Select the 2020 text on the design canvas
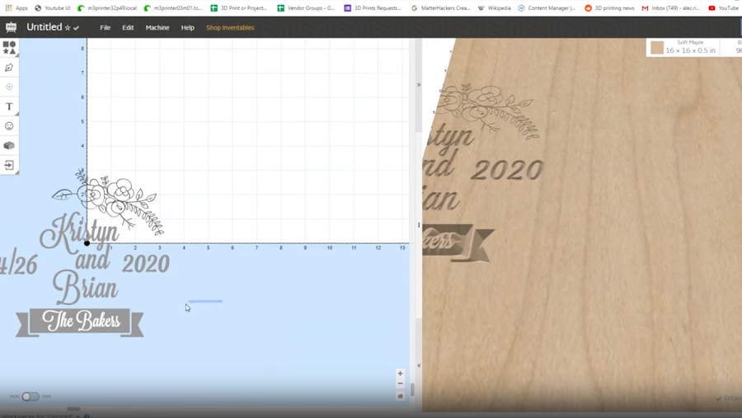Viewport: 742px width, 418px height. point(146,264)
